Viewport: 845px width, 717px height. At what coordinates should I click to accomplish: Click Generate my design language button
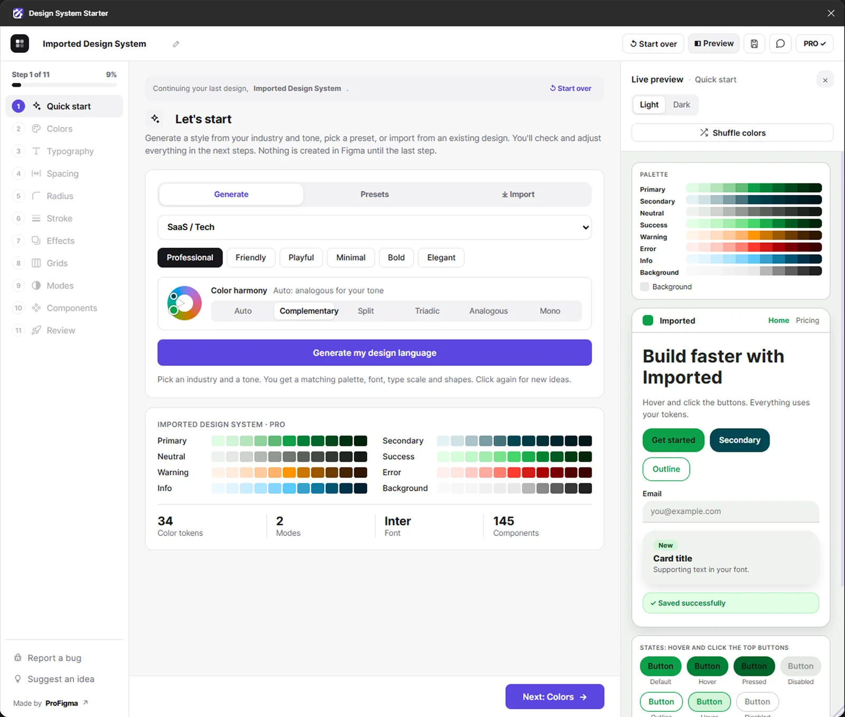pos(374,353)
